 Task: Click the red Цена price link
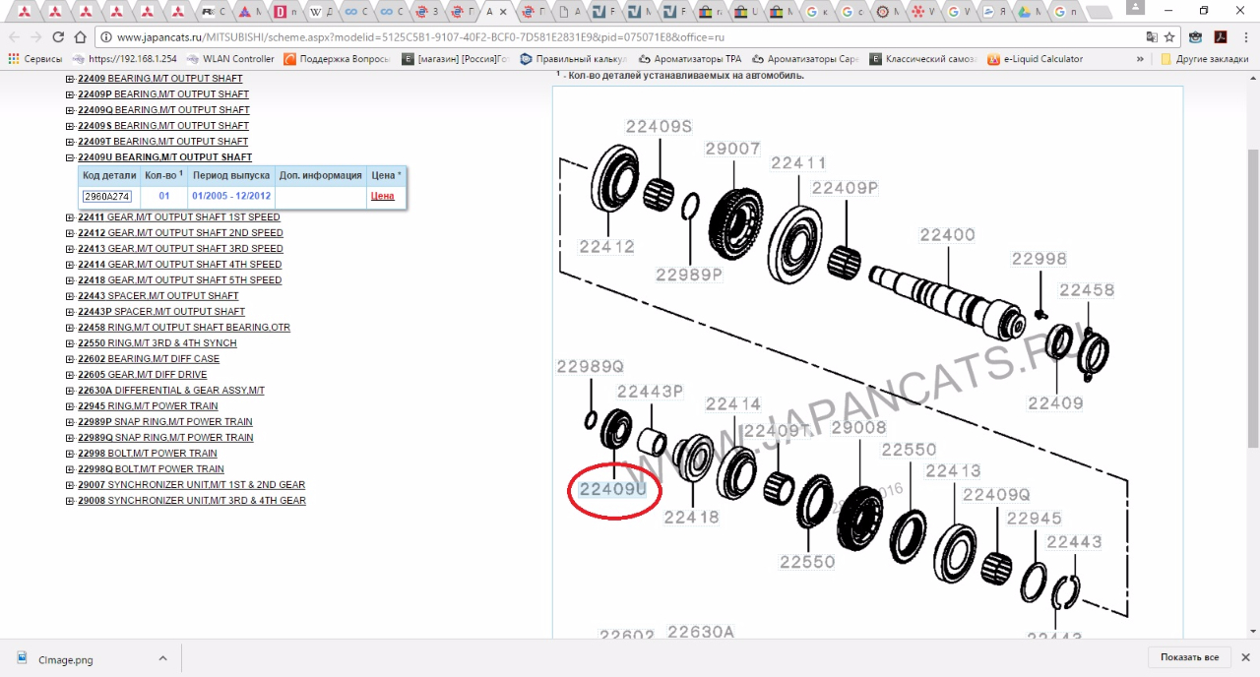tap(382, 196)
